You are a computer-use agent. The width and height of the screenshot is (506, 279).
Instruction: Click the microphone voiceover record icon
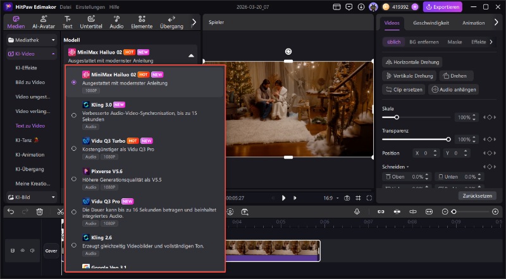(x=357, y=212)
